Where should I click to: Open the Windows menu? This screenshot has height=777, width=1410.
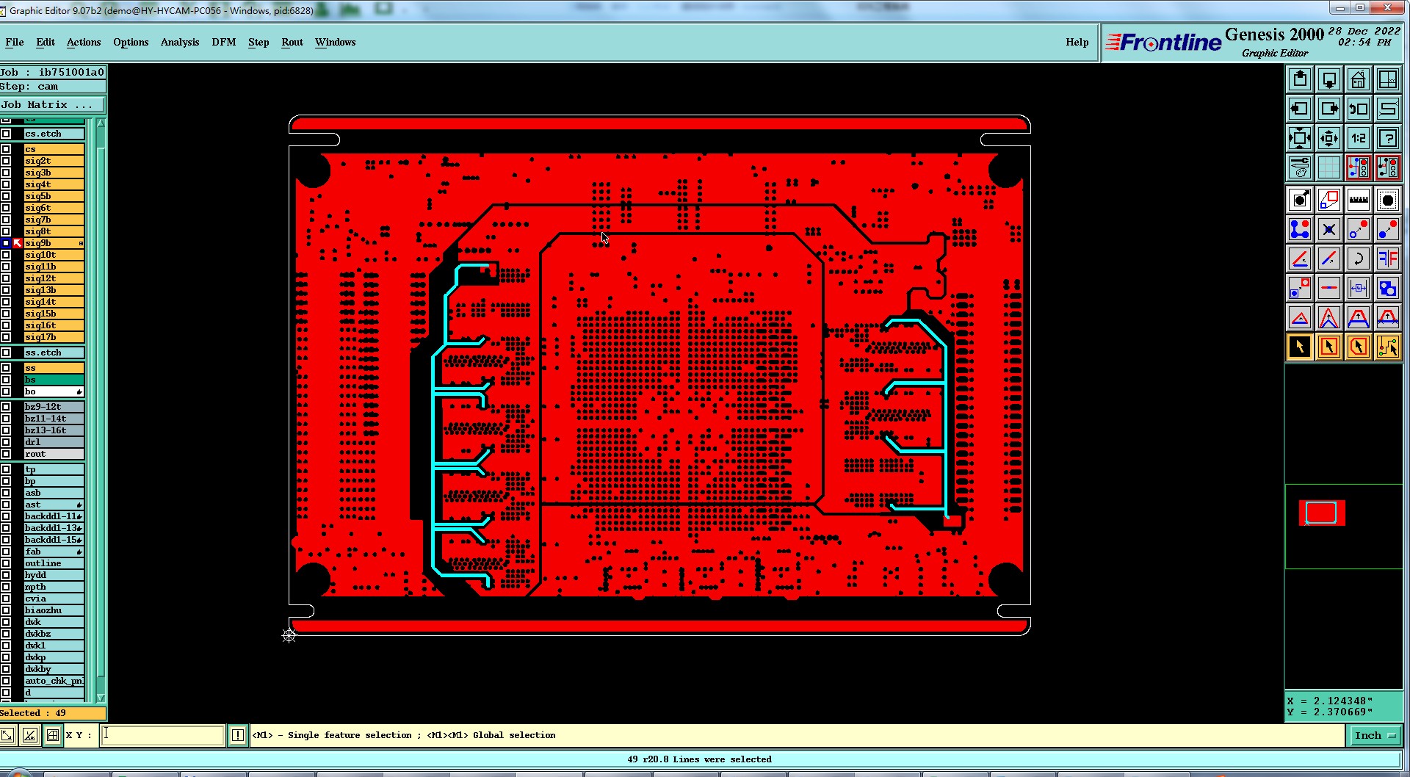(336, 42)
